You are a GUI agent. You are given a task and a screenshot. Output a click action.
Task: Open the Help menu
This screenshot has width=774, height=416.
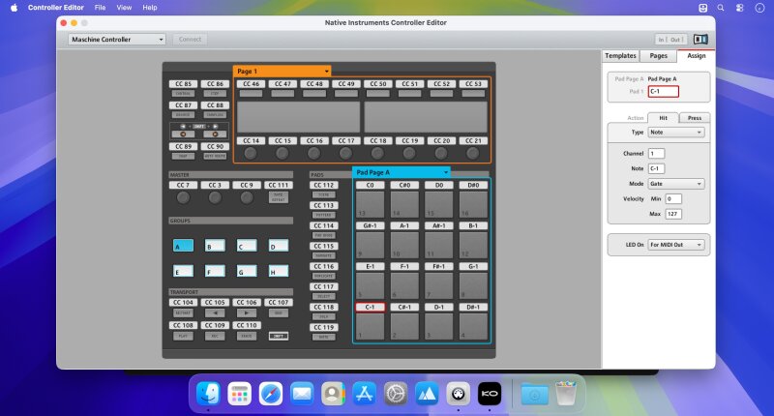(x=150, y=8)
